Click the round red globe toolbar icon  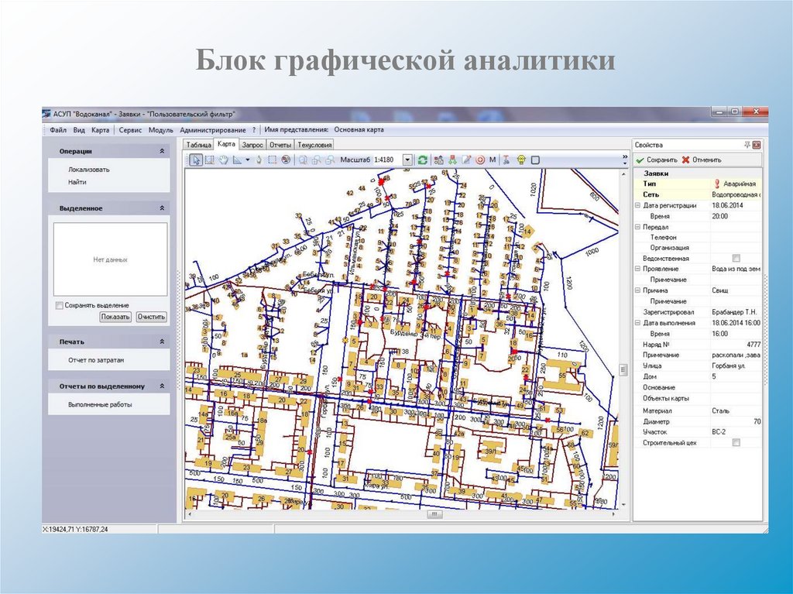(x=286, y=160)
